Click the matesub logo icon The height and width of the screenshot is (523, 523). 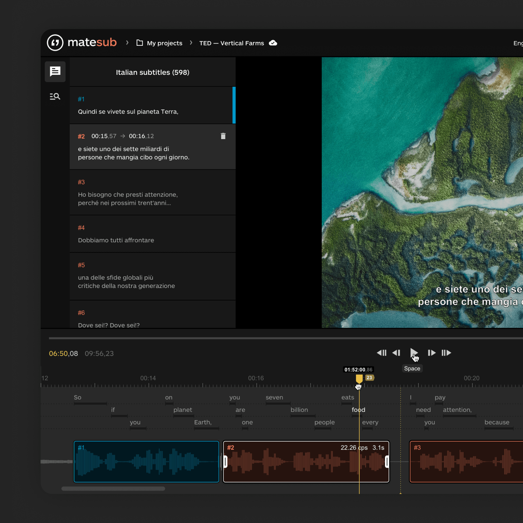[55, 43]
